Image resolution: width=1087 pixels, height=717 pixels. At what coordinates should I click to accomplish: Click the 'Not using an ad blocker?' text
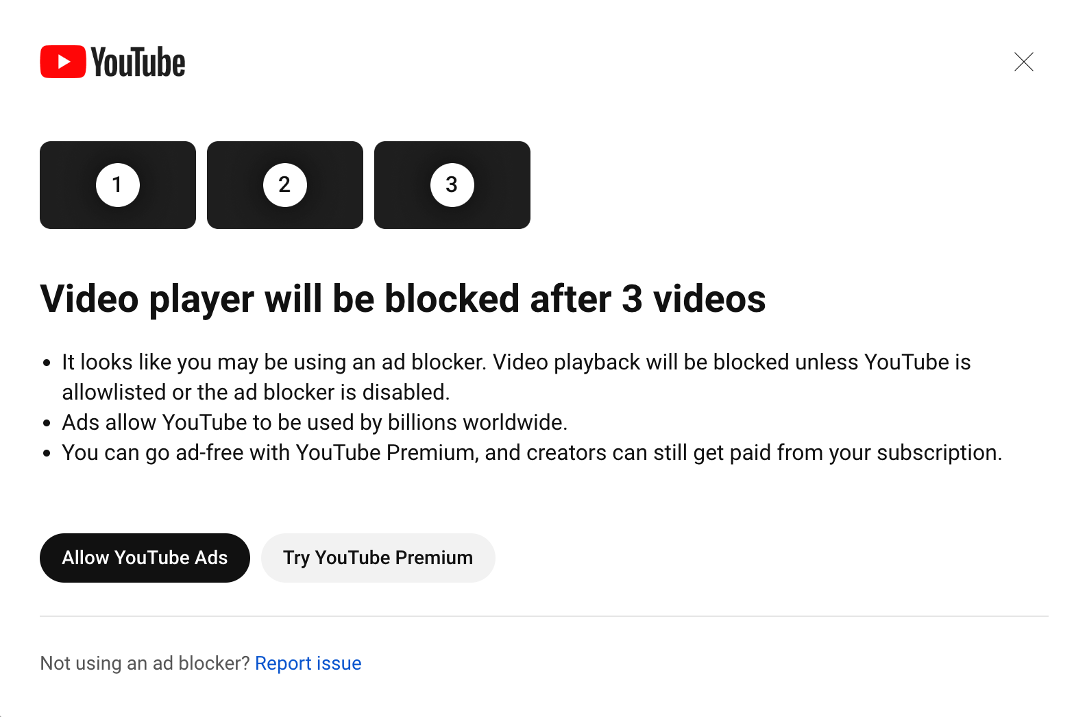pyautogui.click(x=145, y=664)
